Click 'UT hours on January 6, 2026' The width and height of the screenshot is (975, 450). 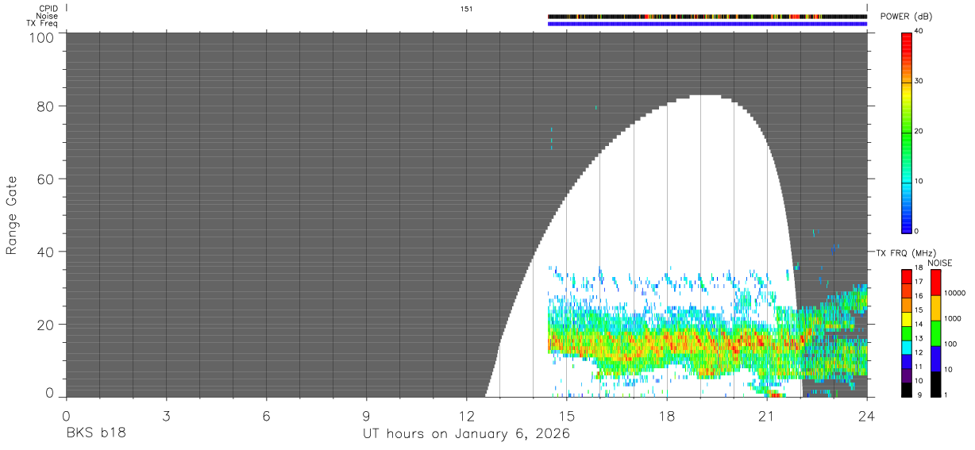point(466,434)
